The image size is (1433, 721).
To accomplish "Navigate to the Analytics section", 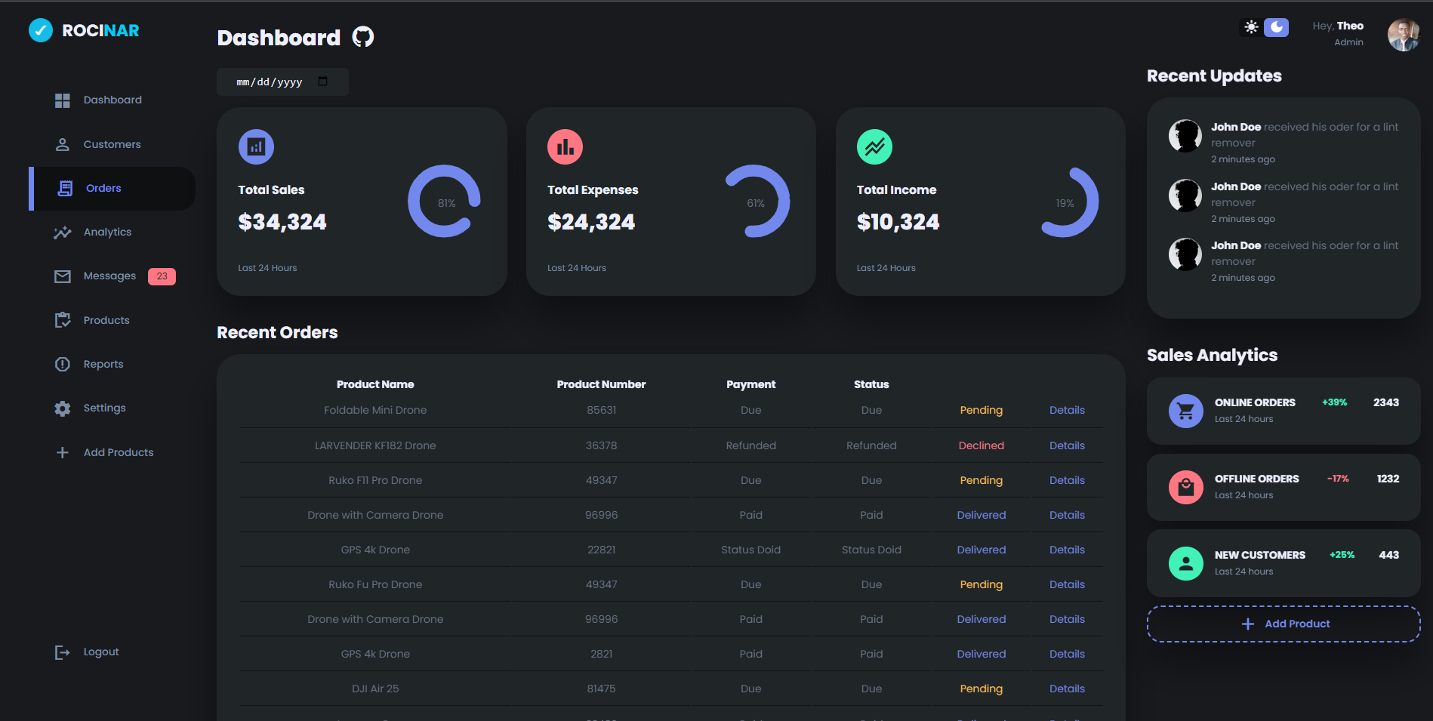I will pos(106,232).
